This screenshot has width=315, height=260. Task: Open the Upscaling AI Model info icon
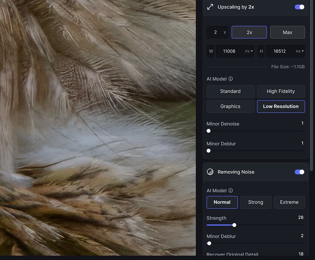click(x=231, y=79)
